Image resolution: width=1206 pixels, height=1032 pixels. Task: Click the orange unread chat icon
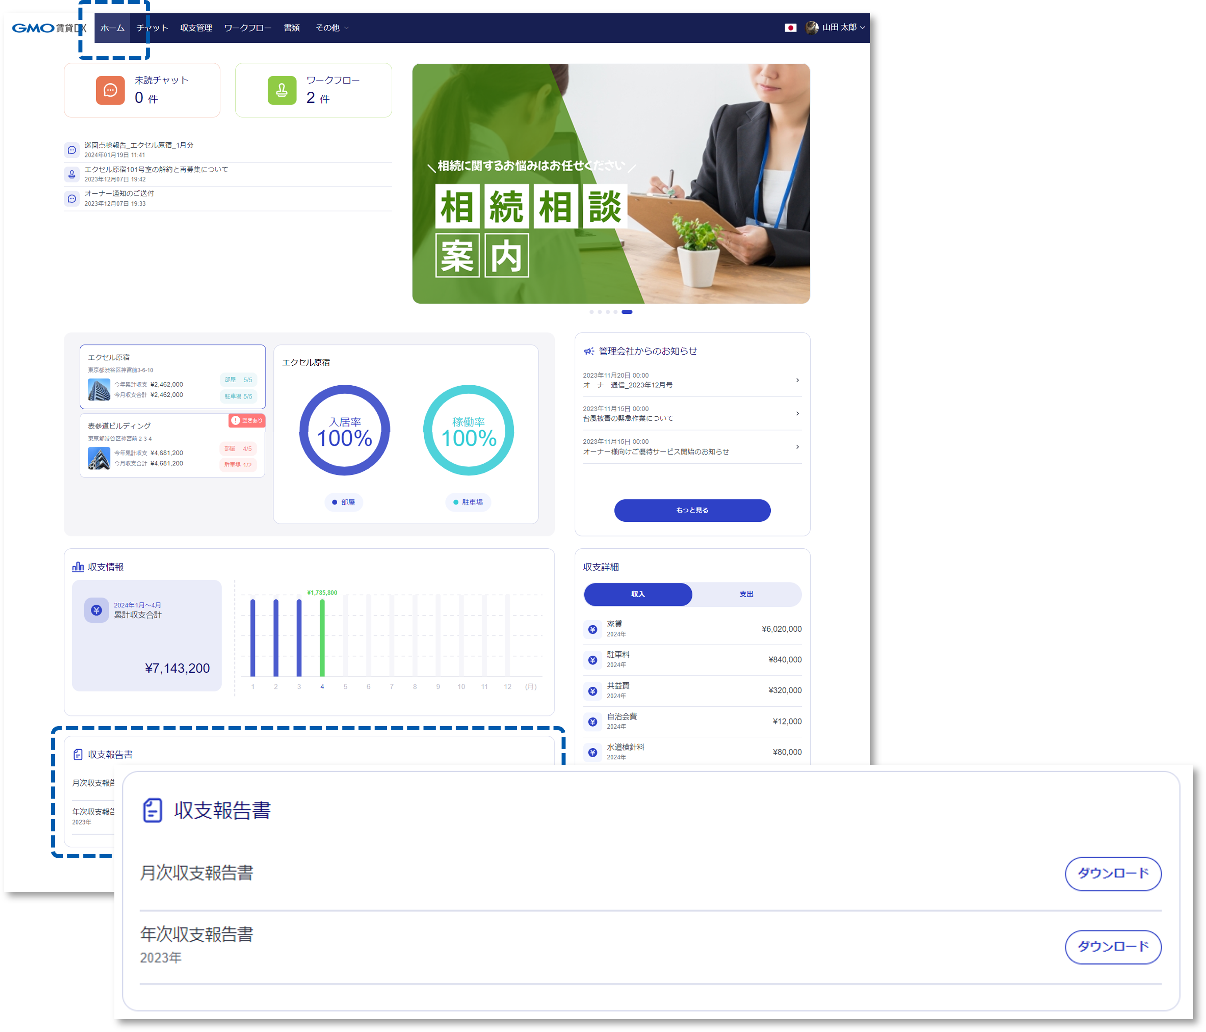(x=110, y=90)
